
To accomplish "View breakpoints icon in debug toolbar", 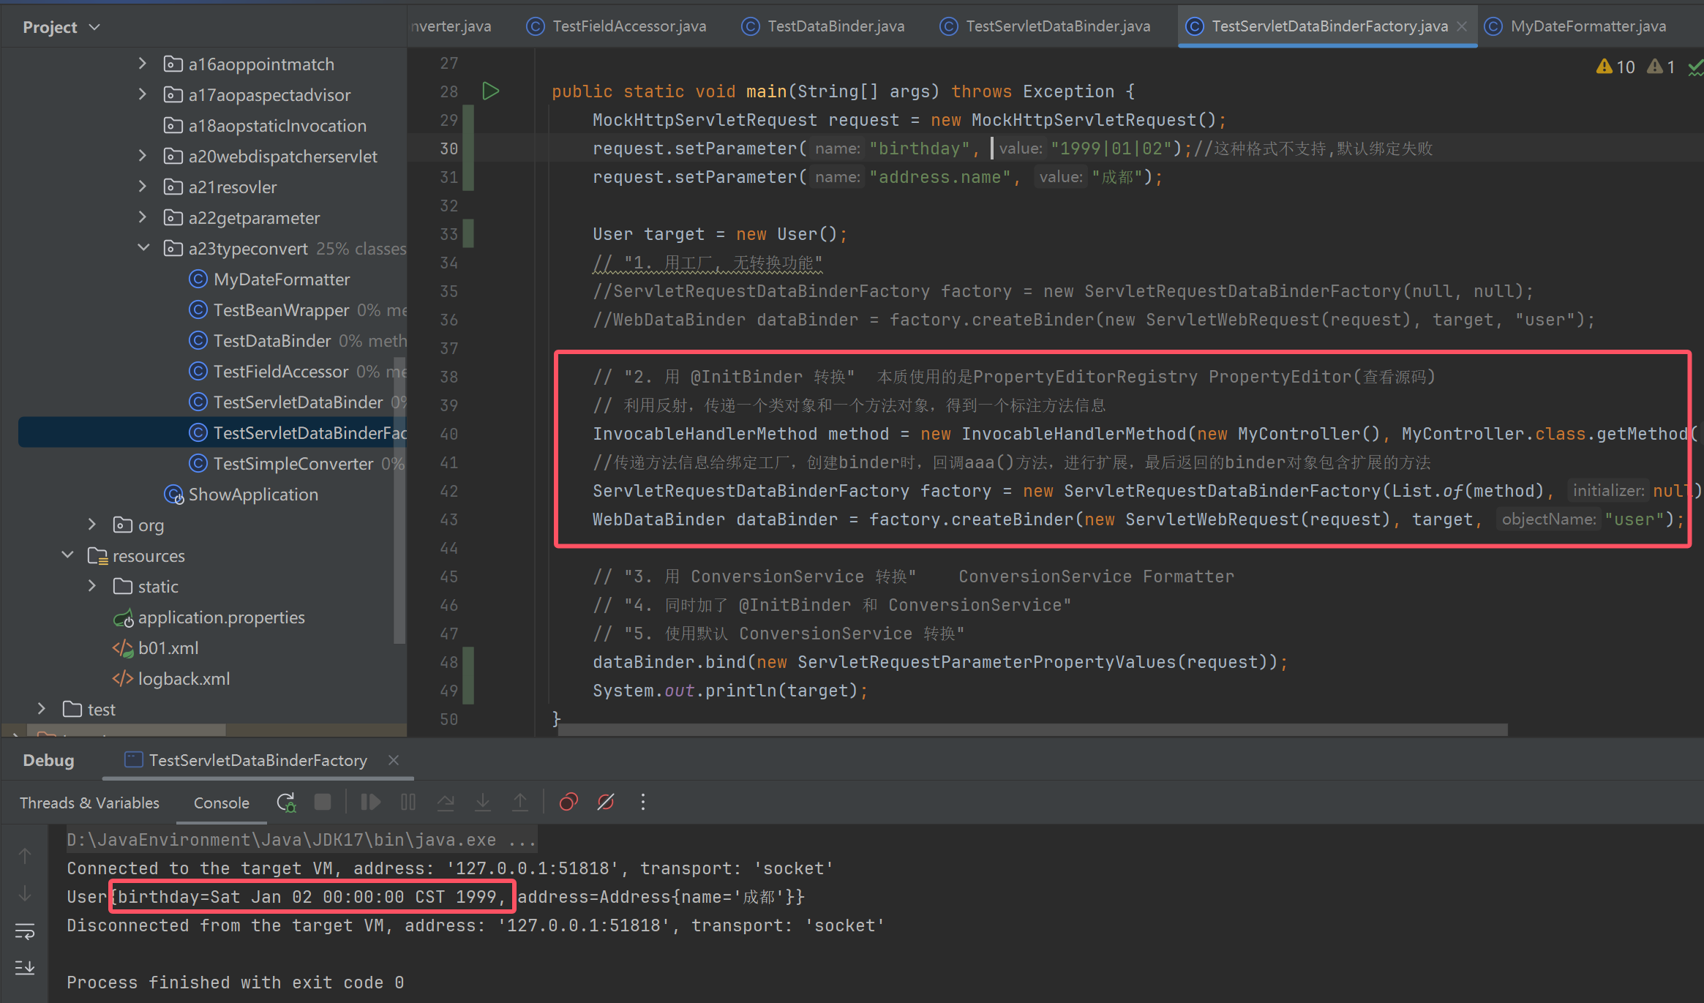I will click(x=568, y=803).
